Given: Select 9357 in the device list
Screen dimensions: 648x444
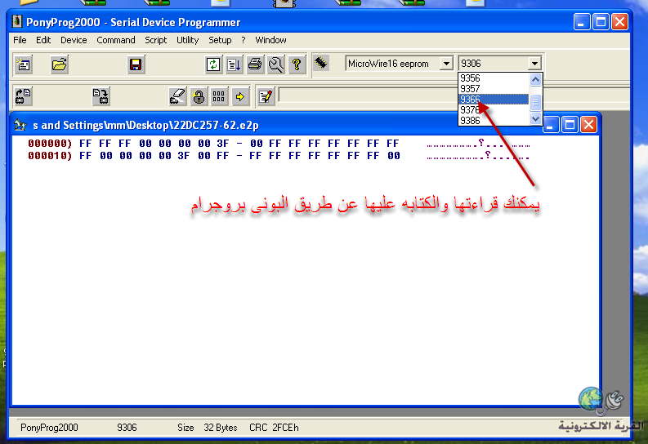Looking at the screenshot, I should 494,89.
